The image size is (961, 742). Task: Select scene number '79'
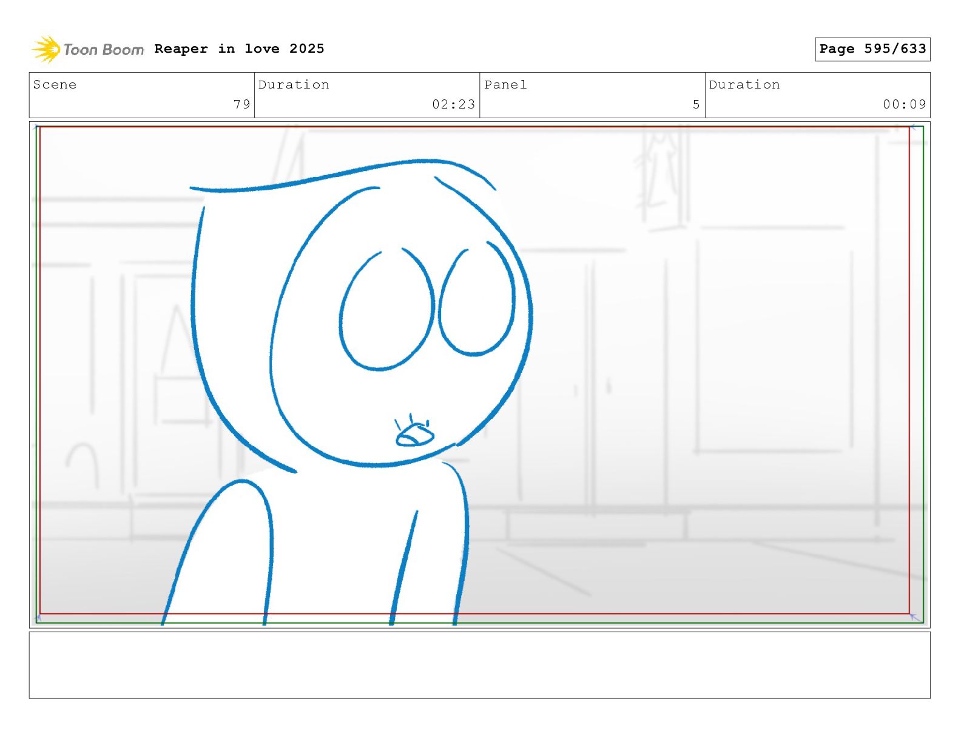pos(242,104)
